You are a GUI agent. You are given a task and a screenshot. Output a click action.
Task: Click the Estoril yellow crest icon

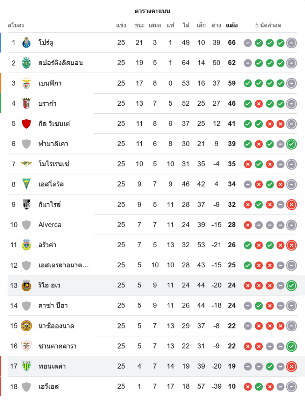26,184
